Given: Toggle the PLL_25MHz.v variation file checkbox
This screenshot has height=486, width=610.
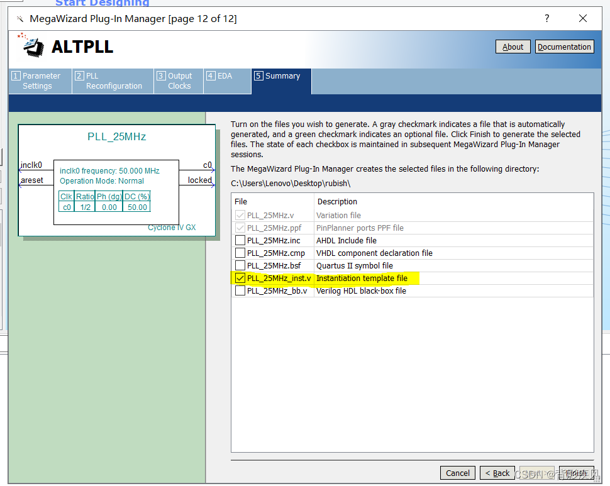Looking at the screenshot, I should [240, 215].
